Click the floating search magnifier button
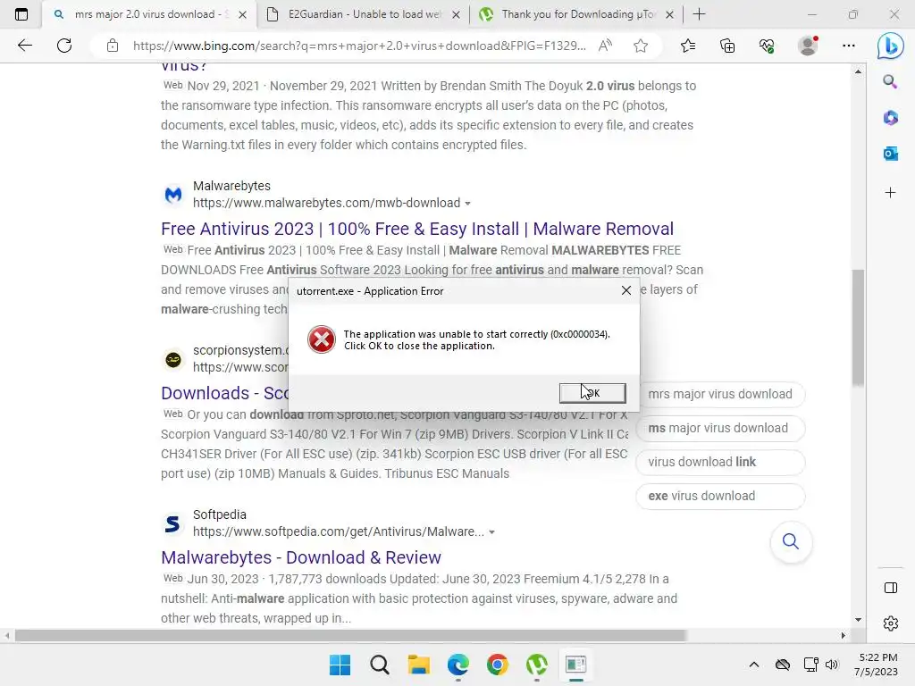 click(x=791, y=542)
